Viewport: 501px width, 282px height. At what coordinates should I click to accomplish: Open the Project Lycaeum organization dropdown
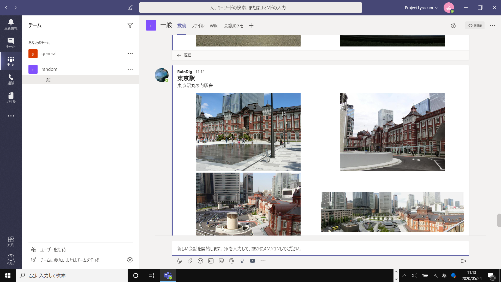[421, 8]
